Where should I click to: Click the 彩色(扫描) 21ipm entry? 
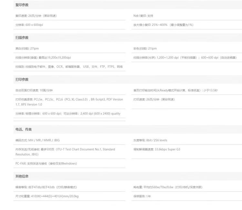point(145,49)
